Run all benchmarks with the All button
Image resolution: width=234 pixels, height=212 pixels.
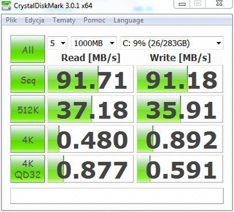click(28, 49)
